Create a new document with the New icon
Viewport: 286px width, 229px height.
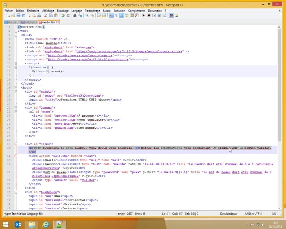tap(8, 16)
